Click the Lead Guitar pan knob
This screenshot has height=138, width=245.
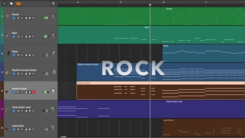coord(53,128)
